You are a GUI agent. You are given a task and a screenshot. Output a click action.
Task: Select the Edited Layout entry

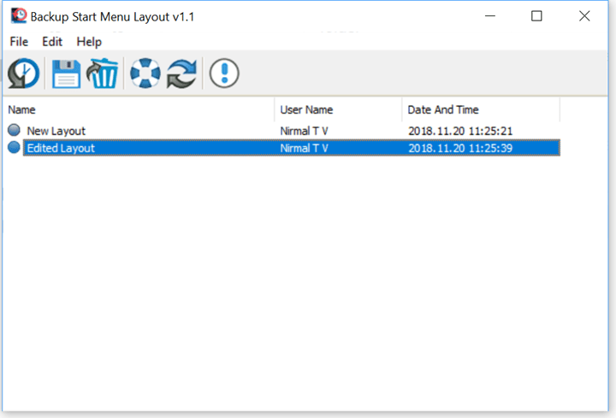[x=292, y=148]
